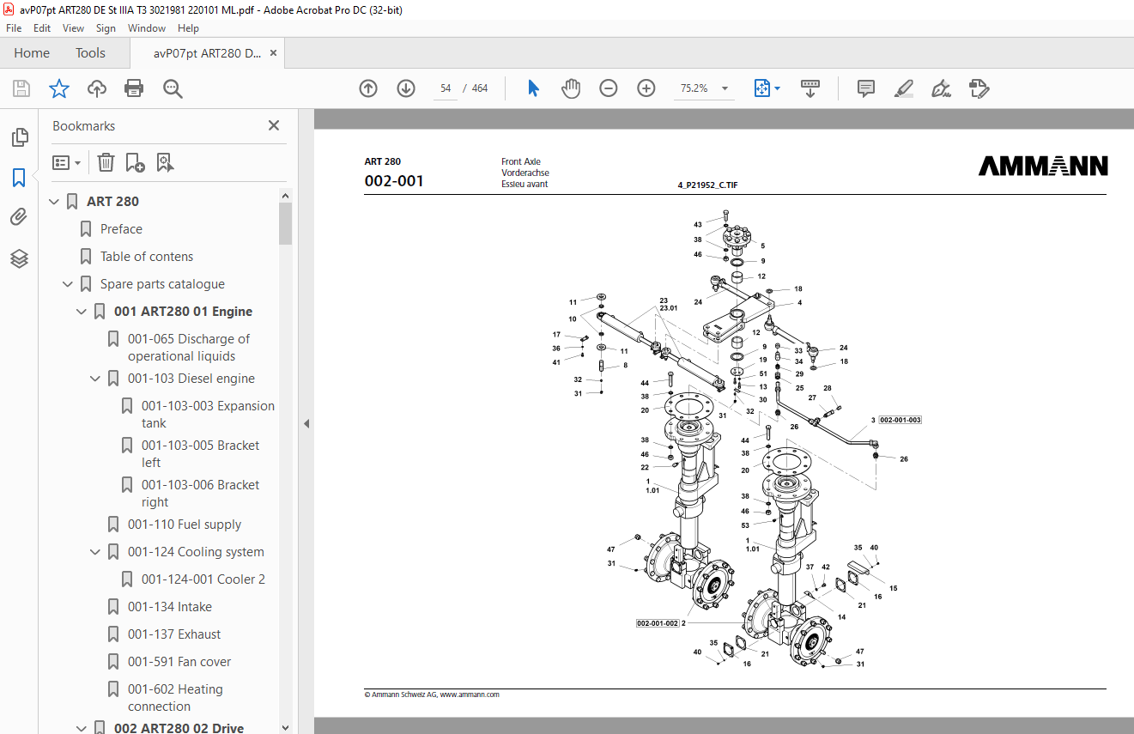Add a new bookmark icon
Image resolution: width=1134 pixels, height=734 pixels.
click(135, 162)
